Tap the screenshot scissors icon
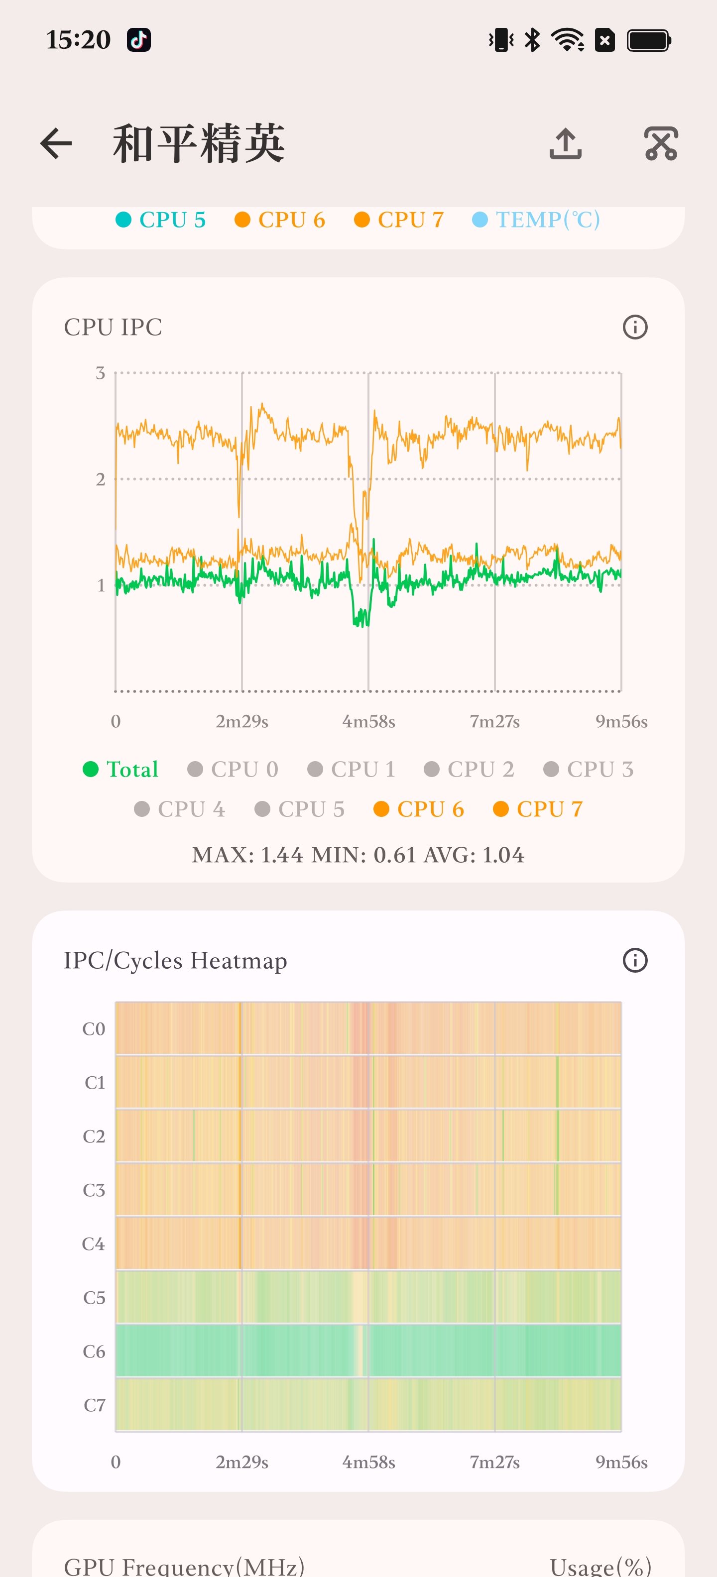Viewport: 717px width, 1577px height. (x=661, y=144)
